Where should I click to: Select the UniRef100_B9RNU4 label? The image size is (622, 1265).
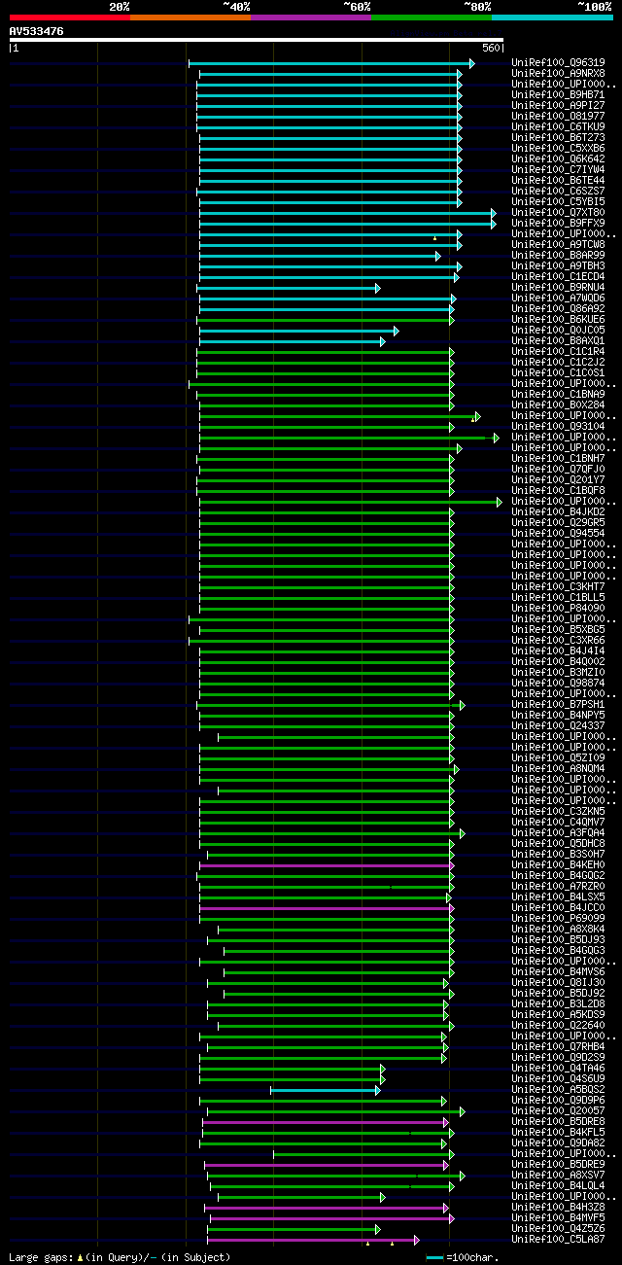558,288
